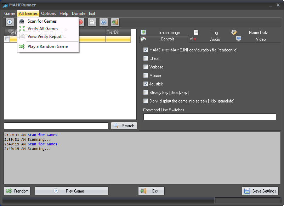This screenshot has width=284, height=206.
Task: Click the shuffle icon beside Play a Random Game
Action: [x=22, y=46]
